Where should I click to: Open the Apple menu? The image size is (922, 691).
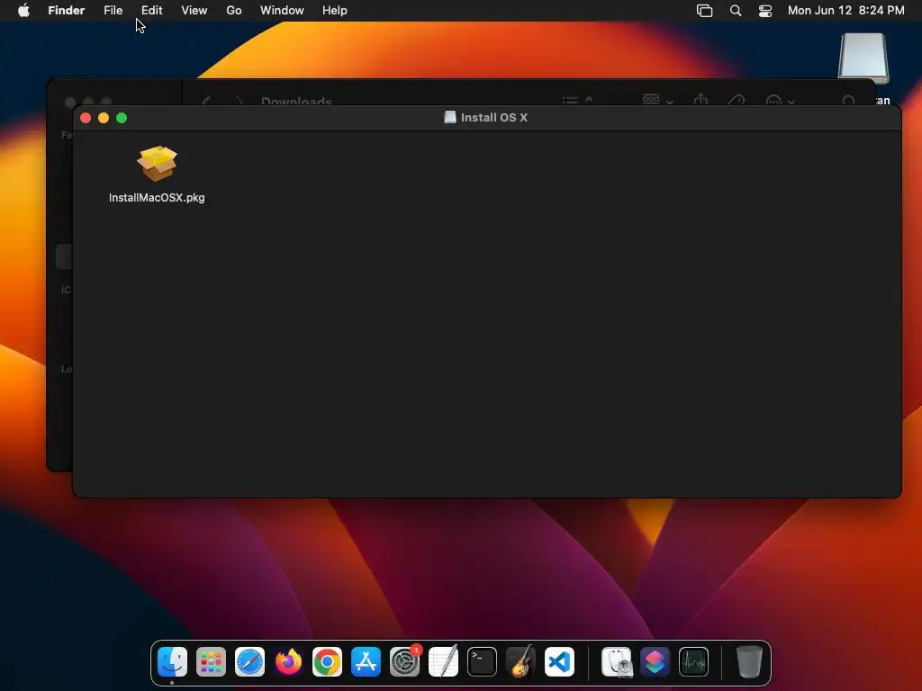coord(23,11)
